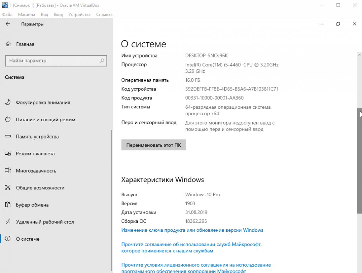Minimize the Параметры settings window

[322, 24]
